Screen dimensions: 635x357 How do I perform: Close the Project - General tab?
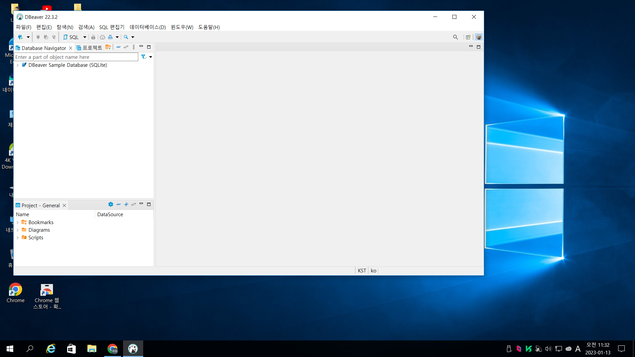click(64, 205)
